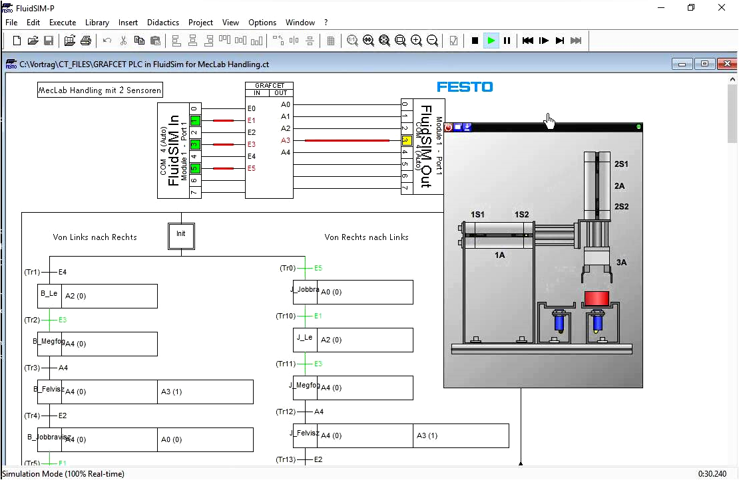
Task: Click the red workpiece in the MecLab panel
Action: click(x=597, y=299)
